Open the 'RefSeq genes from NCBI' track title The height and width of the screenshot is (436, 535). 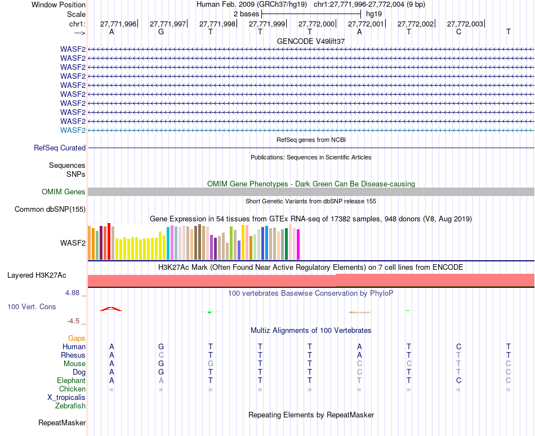coord(311,140)
